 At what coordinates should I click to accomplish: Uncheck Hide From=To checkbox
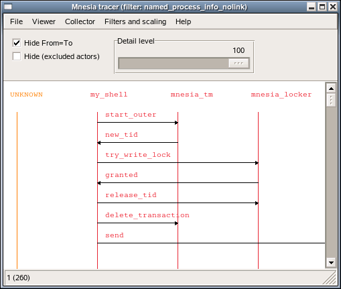(x=17, y=43)
